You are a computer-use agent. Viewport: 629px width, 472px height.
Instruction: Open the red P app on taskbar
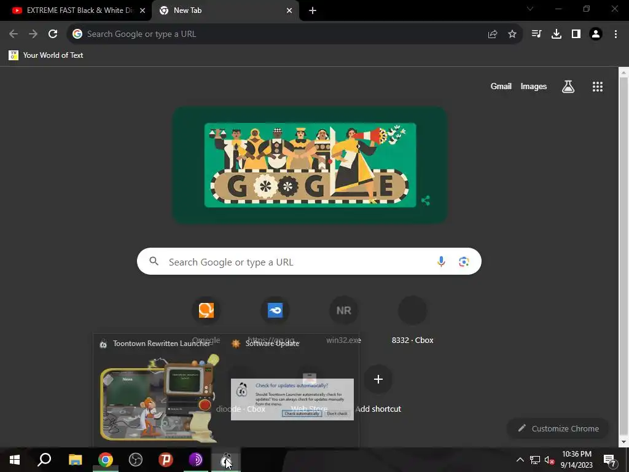coord(165,460)
